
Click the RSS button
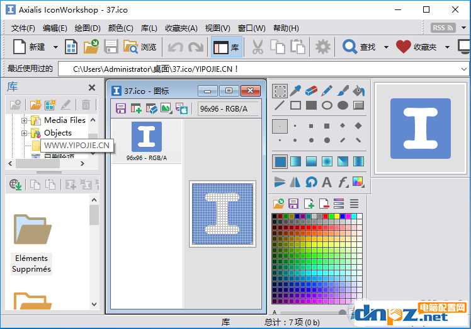[443, 28]
